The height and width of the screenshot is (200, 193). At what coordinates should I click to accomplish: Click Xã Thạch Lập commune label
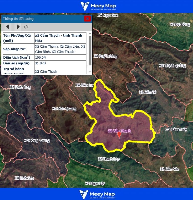point(109,159)
